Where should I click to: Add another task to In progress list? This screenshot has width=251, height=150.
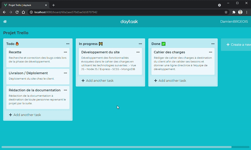[x=110, y=81]
